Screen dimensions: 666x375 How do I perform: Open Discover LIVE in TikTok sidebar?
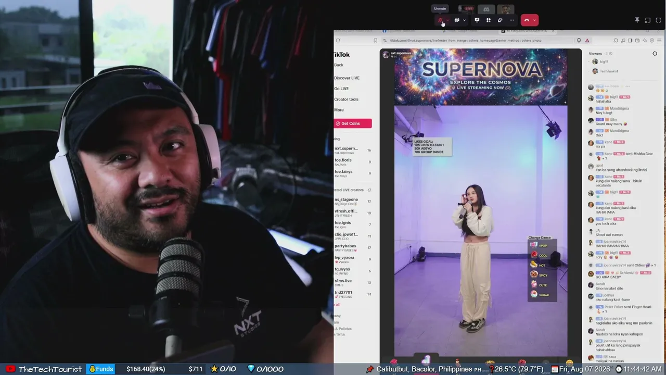click(x=347, y=78)
